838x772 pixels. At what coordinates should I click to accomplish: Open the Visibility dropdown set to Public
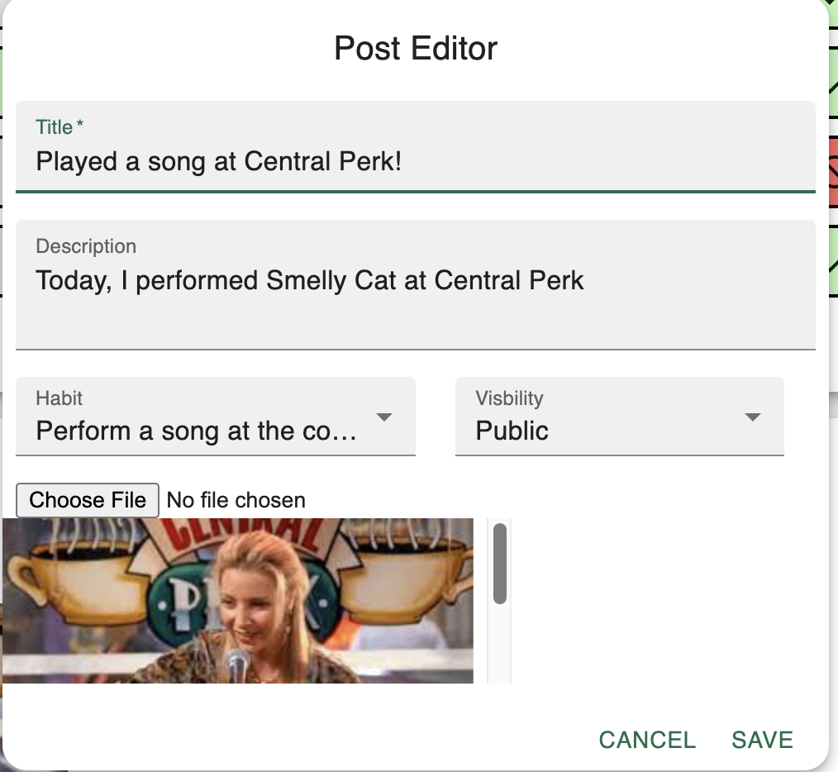[x=620, y=417]
